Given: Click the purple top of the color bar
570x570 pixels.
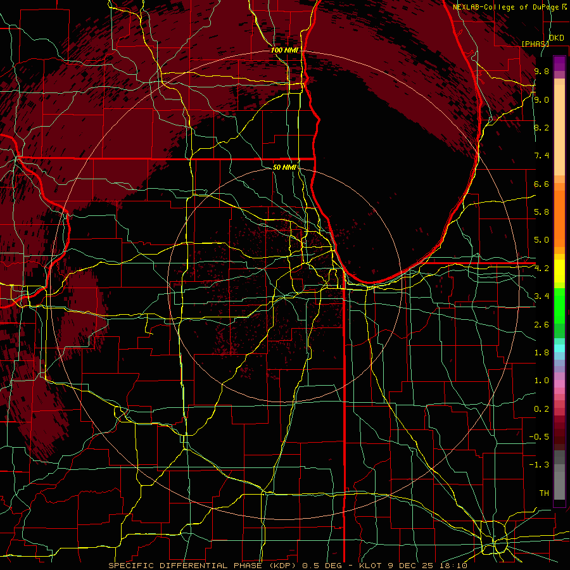Looking at the screenshot, I should [x=559, y=63].
